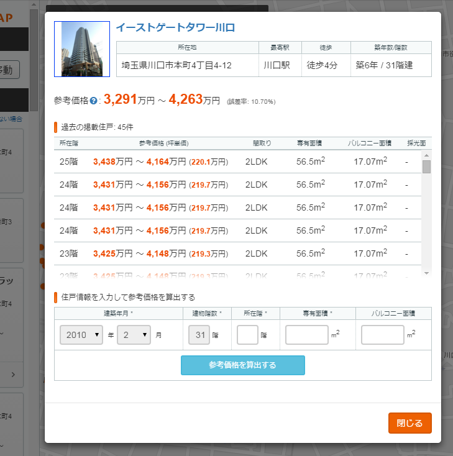Close the dialog with 閉じる button
453x456 pixels.
[x=410, y=423]
